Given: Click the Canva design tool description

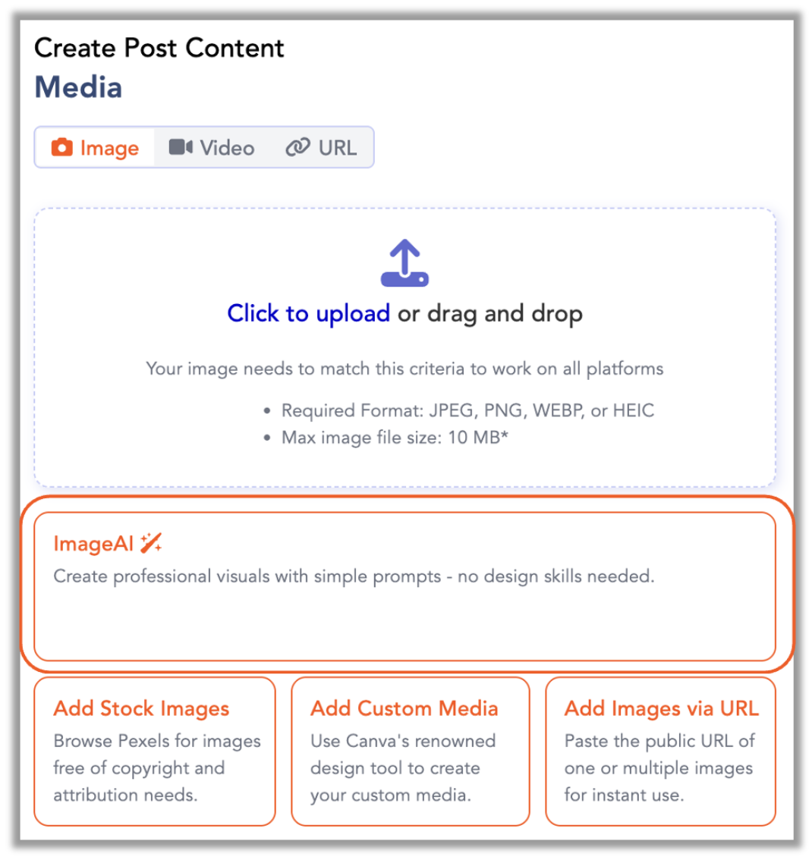Looking at the screenshot, I should (403, 767).
